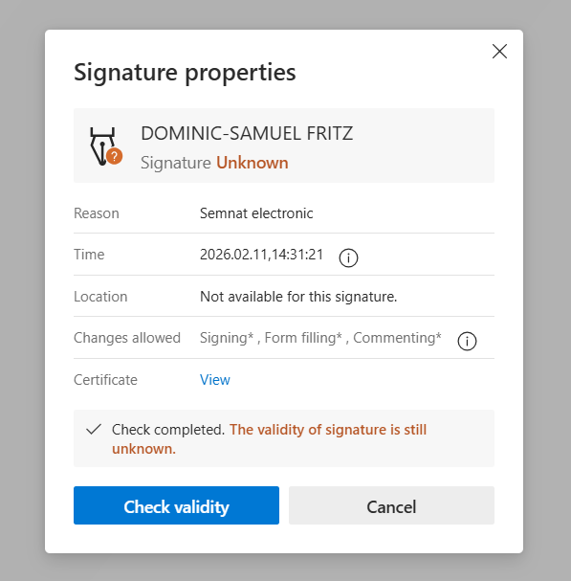Click the checkmark icon next to Check completed
571x581 pixels.
94,429
